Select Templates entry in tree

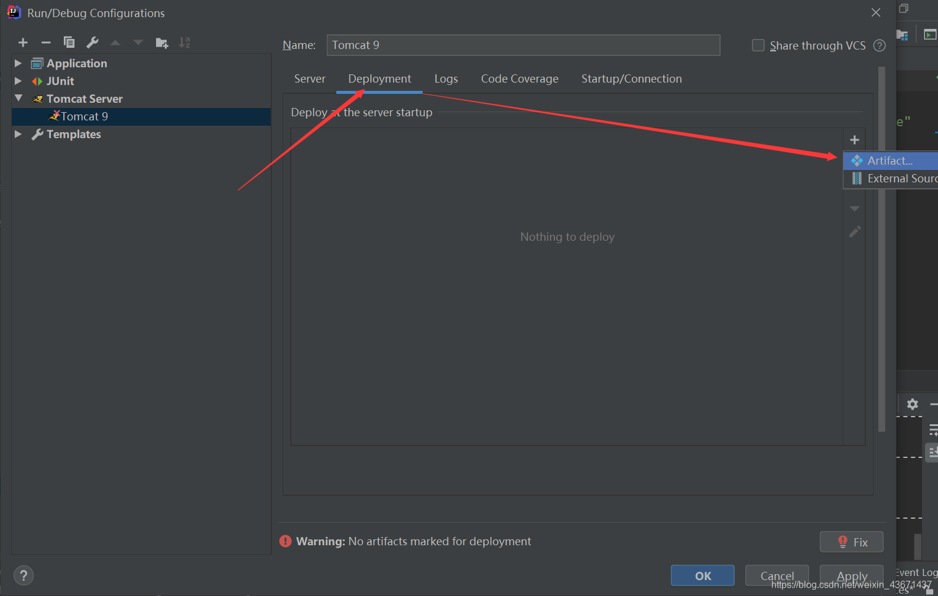click(x=74, y=134)
